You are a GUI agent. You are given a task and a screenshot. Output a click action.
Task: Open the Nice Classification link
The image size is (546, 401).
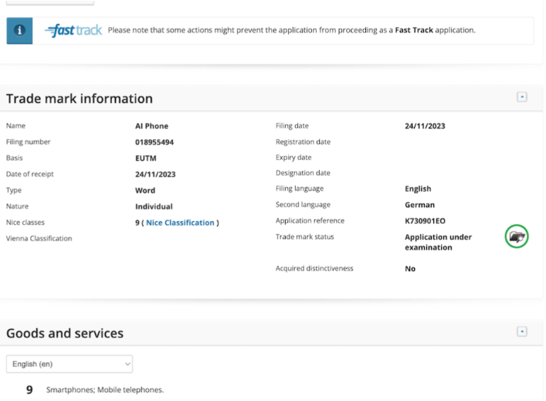[180, 223]
